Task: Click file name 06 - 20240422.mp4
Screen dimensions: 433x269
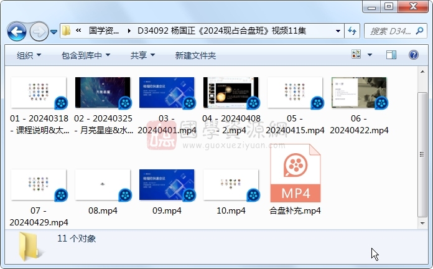Action: click(x=359, y=124)
